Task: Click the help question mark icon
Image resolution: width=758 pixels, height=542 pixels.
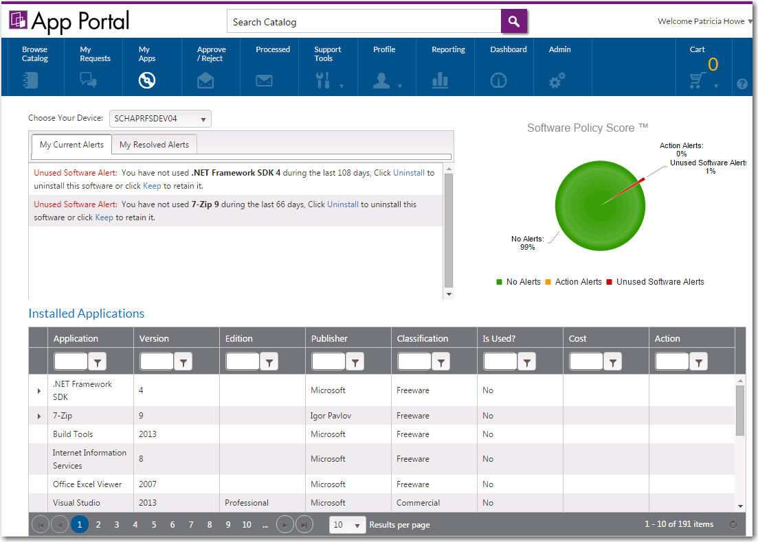Action: [x=742, y=84]
